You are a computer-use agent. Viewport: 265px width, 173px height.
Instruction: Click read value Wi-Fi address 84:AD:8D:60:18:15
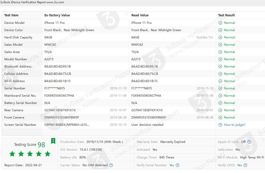click(x=144, y=81)
